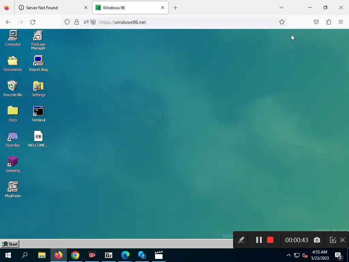Show hidden system tray icons

click(288, 255)
